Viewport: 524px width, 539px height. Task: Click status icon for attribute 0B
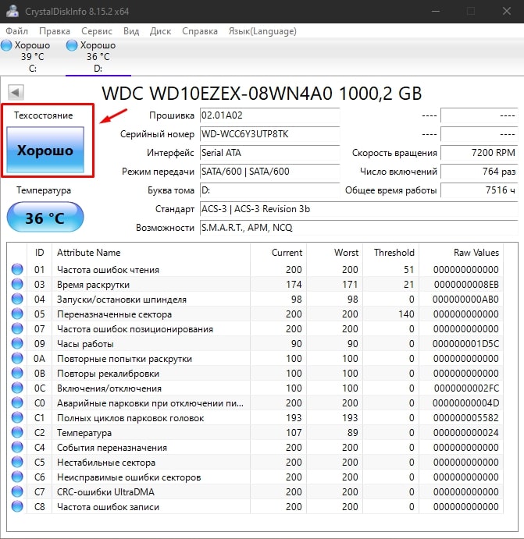pyautogui.click(x=17, y=373)
